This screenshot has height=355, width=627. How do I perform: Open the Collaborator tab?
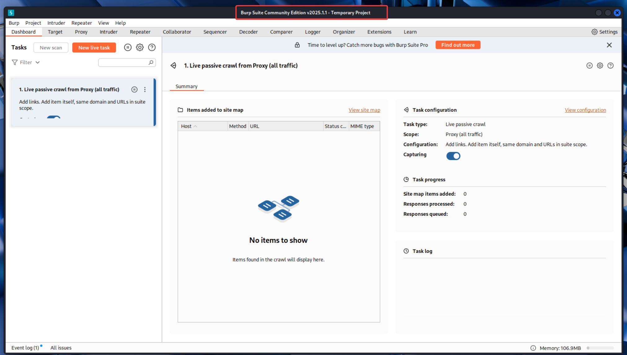177,32
